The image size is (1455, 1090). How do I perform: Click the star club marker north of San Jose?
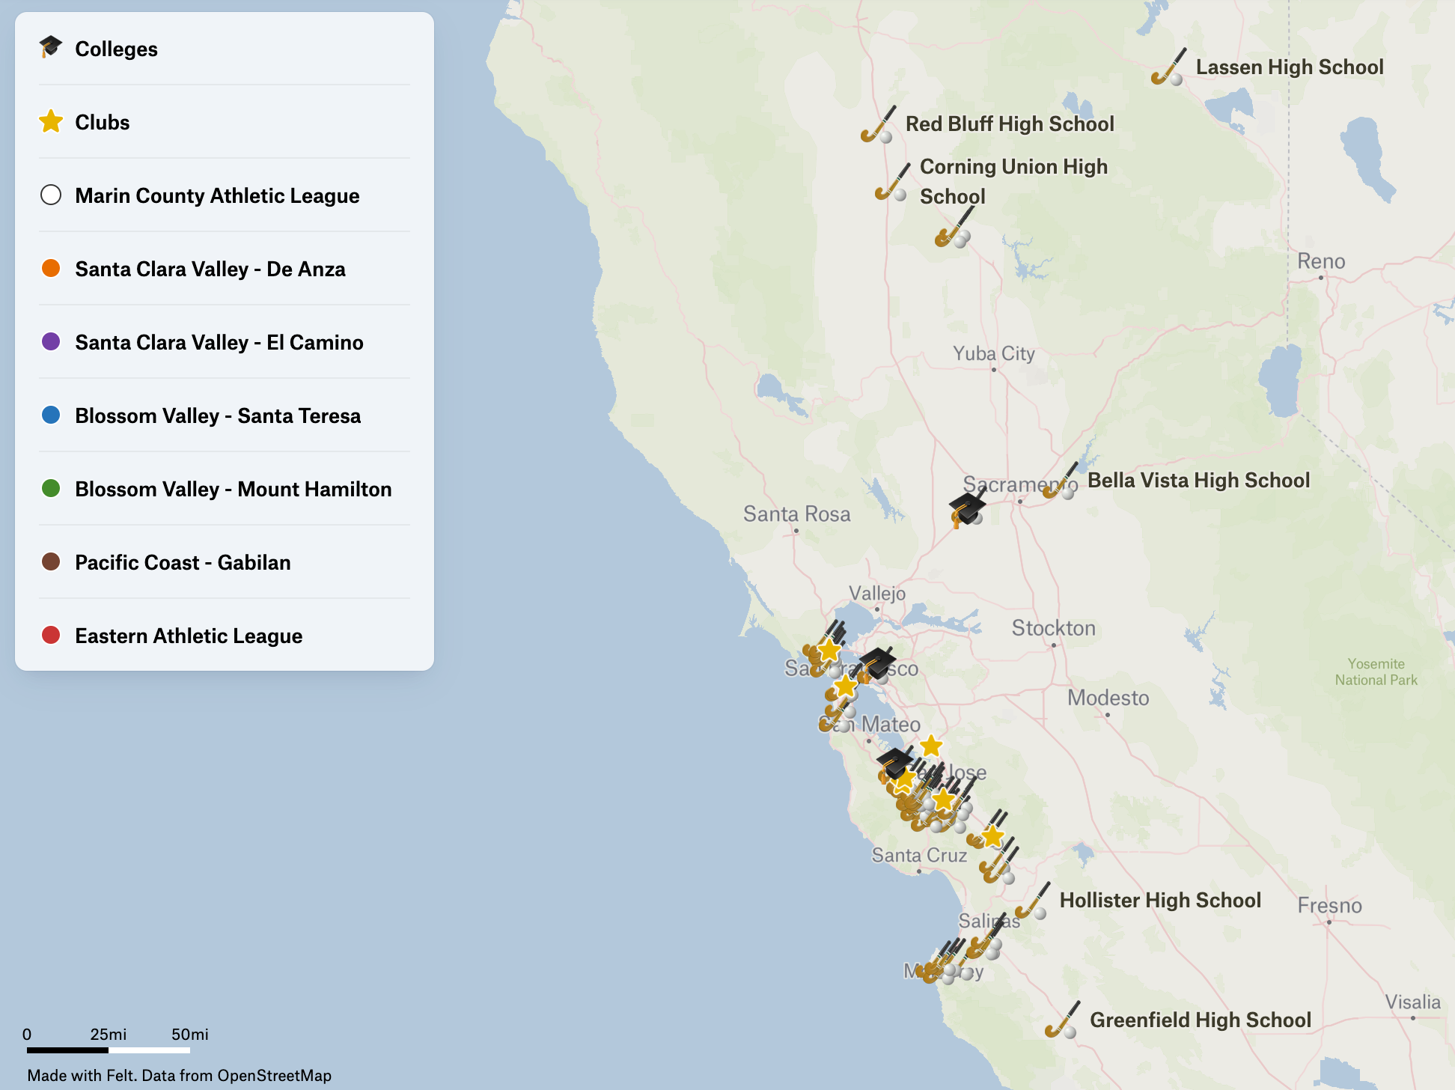point(930,746)
